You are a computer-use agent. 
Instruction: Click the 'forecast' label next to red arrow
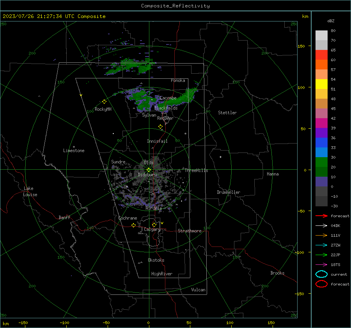[x=340, y=216]
